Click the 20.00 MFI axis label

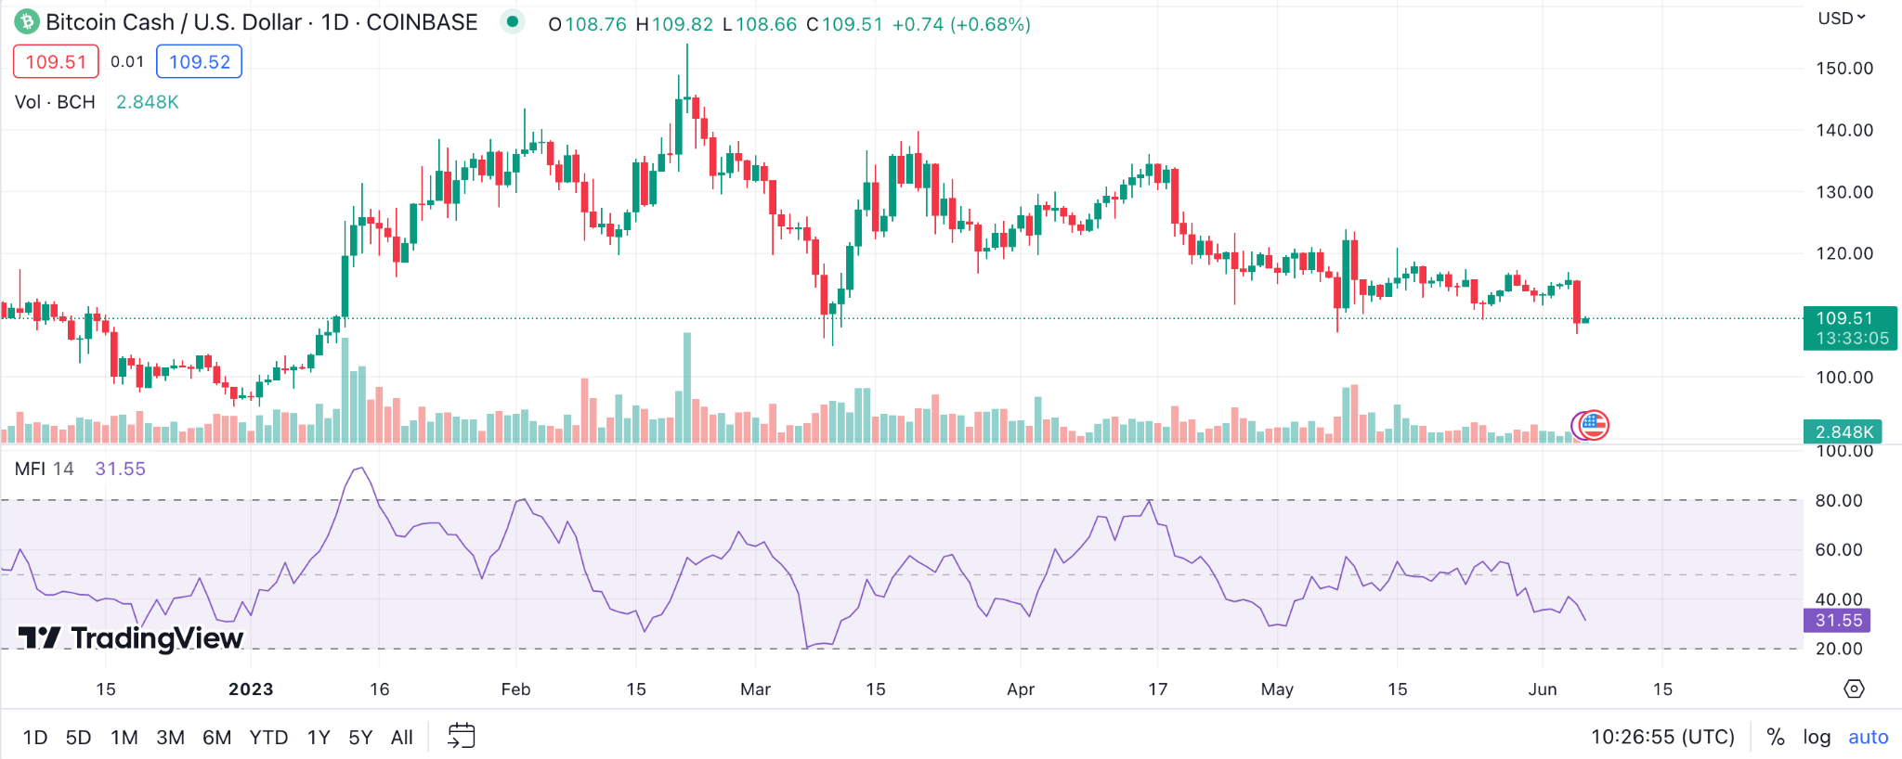coord(1839,649)
